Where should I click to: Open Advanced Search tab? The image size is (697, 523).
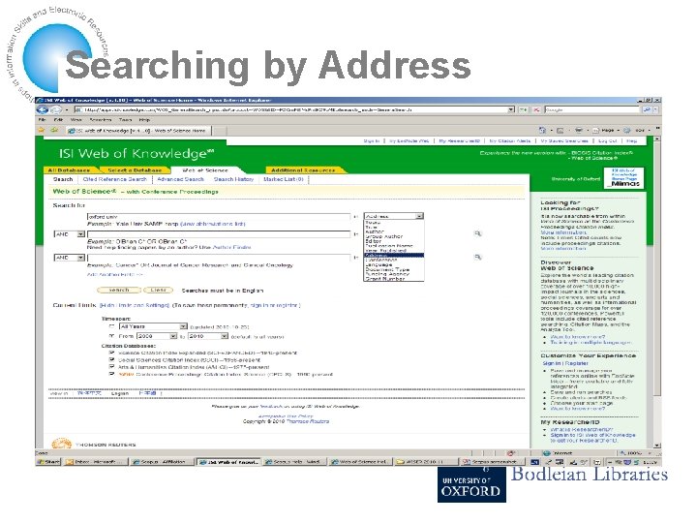click(180, 179)
